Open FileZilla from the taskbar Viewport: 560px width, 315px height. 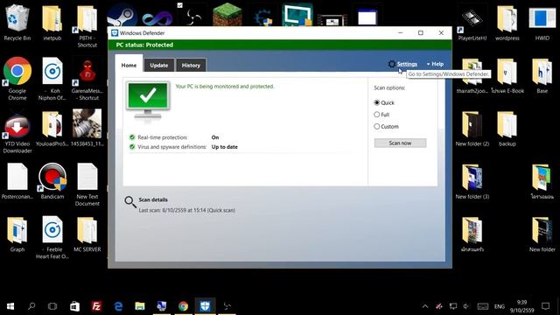pyautogui.click(x=96, y=306)
